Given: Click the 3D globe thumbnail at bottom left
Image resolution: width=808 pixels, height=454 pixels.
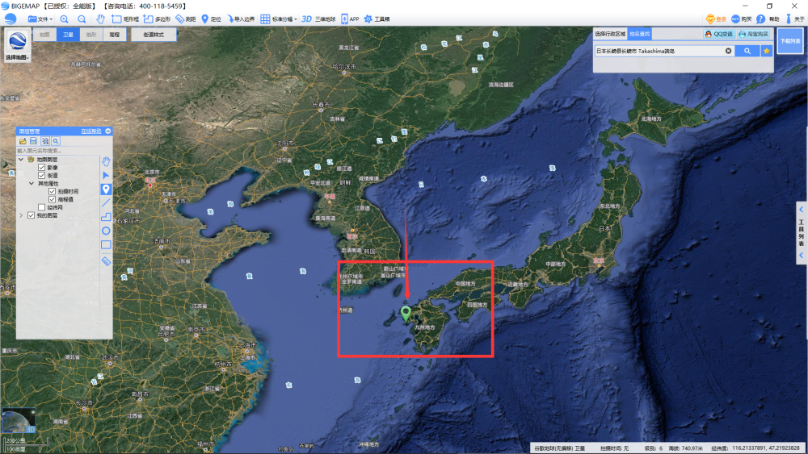Looking at the screenshot, I should pyautogui.click(x=19, y=421).
